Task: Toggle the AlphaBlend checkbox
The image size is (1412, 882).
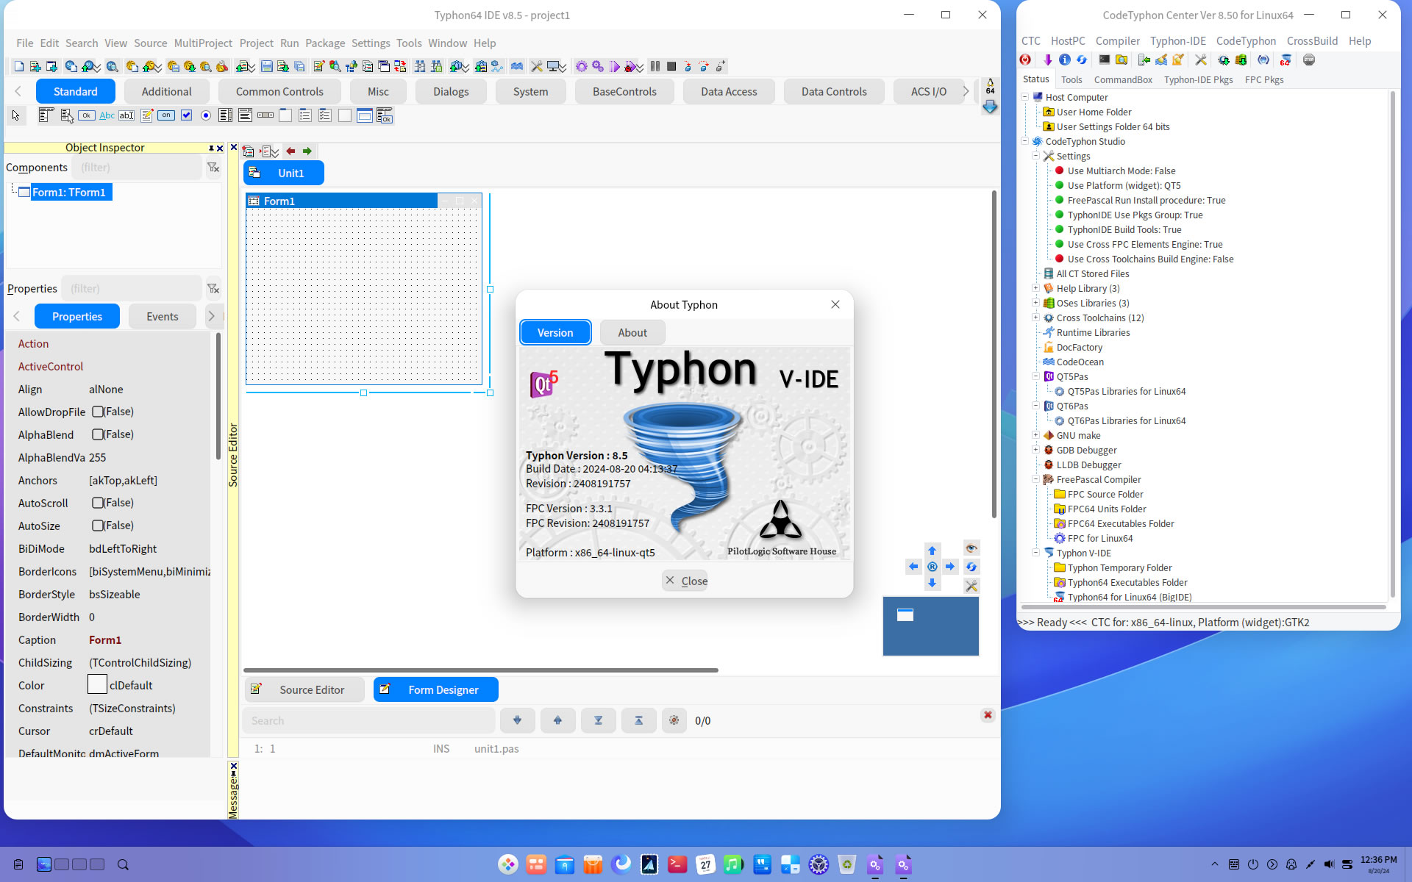Action: pyautogui.click(x=98, y=435)
